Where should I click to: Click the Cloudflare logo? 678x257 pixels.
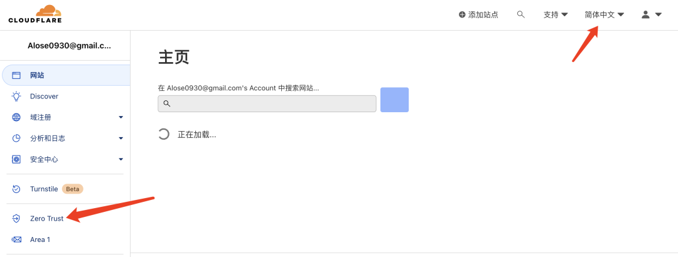click(x=35, y=14)
